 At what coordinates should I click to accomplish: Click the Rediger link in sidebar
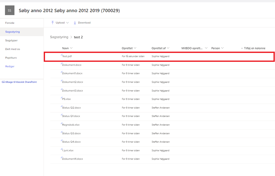coord(10,66)
